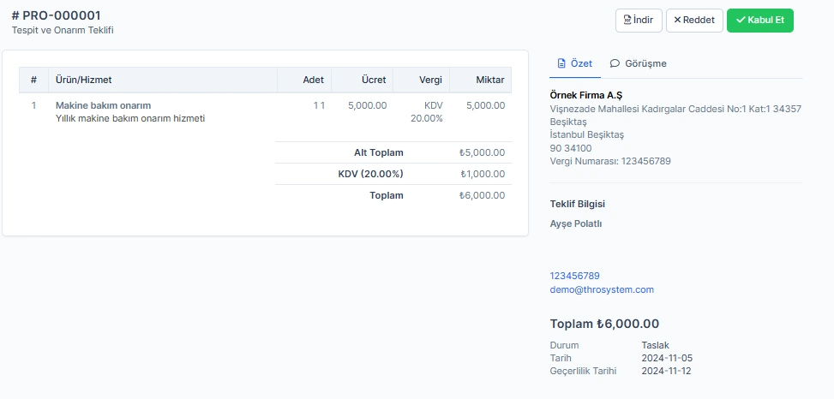Image resolution: width=834 pixels, height=399 pixels.
Task: Select status value Taslak
Action: (x=655, y=345)
